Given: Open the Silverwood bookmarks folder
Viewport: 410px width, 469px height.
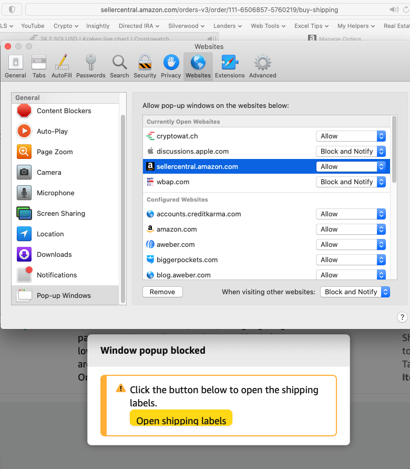Looking at the screenshot, I should 186,26.
